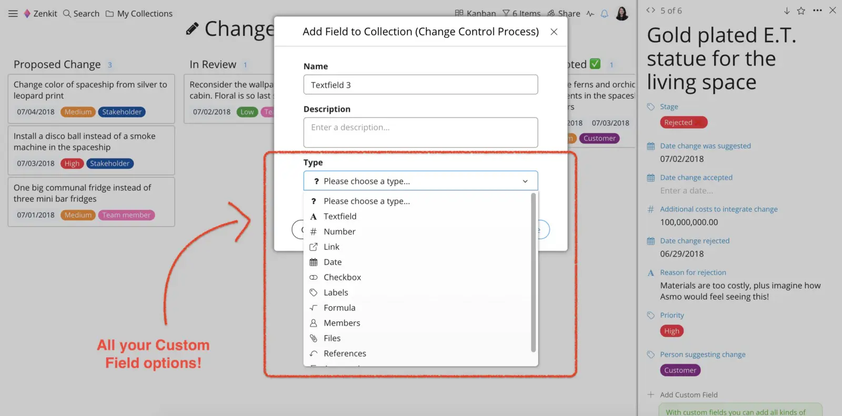Click High priority label in detail panel
The width and height of the screenshot is (842, 416).
tap(671, 331)
